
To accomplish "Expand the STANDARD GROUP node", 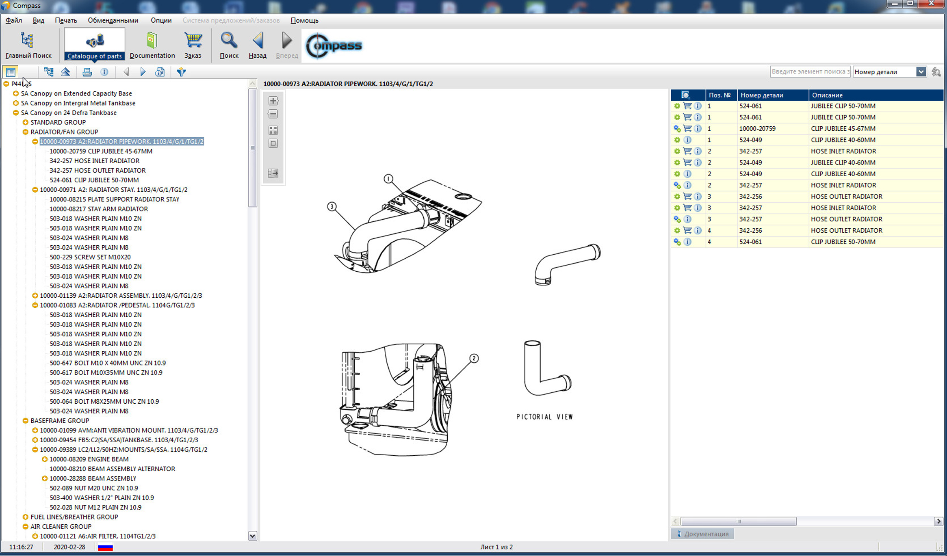I will click(x=25, y=122).
